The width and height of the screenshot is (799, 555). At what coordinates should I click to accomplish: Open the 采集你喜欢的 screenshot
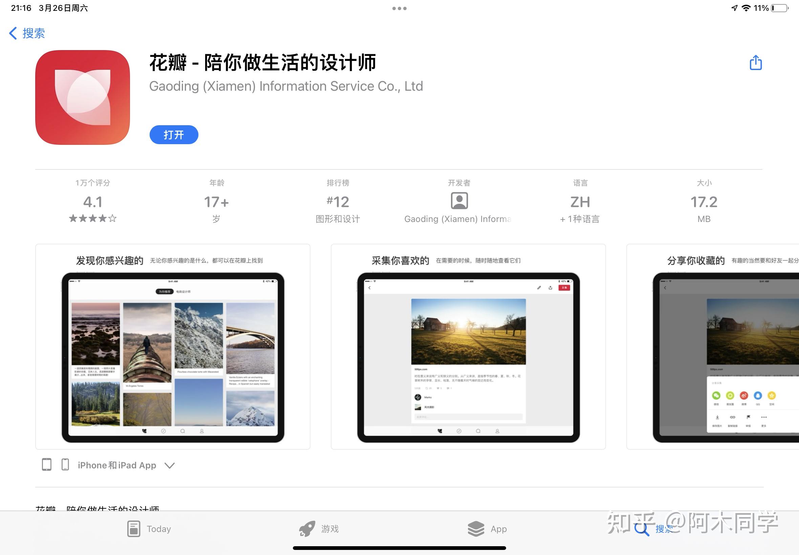(x=468, y=347)
